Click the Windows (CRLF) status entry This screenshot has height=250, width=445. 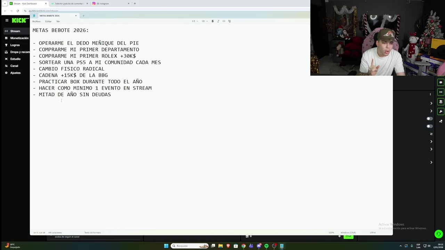[x=348, y=233]
